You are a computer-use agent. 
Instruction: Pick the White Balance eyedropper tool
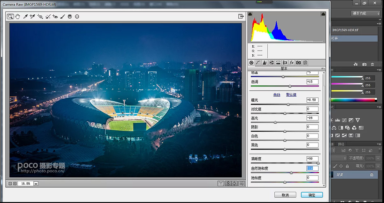(x=25, y=16)
